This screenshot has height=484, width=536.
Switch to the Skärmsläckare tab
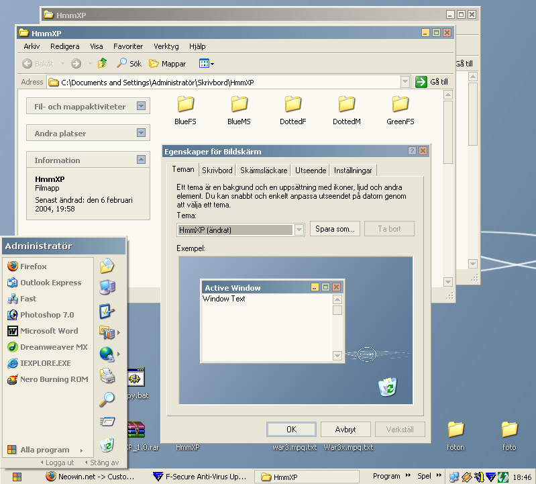click(264, 171)
